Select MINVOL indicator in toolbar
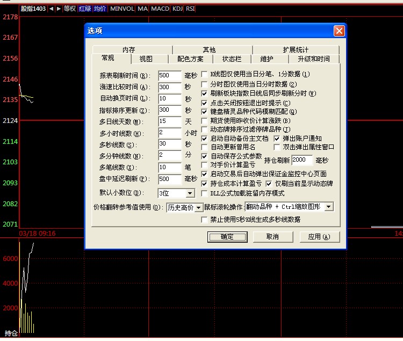 [x=122, y=9]
